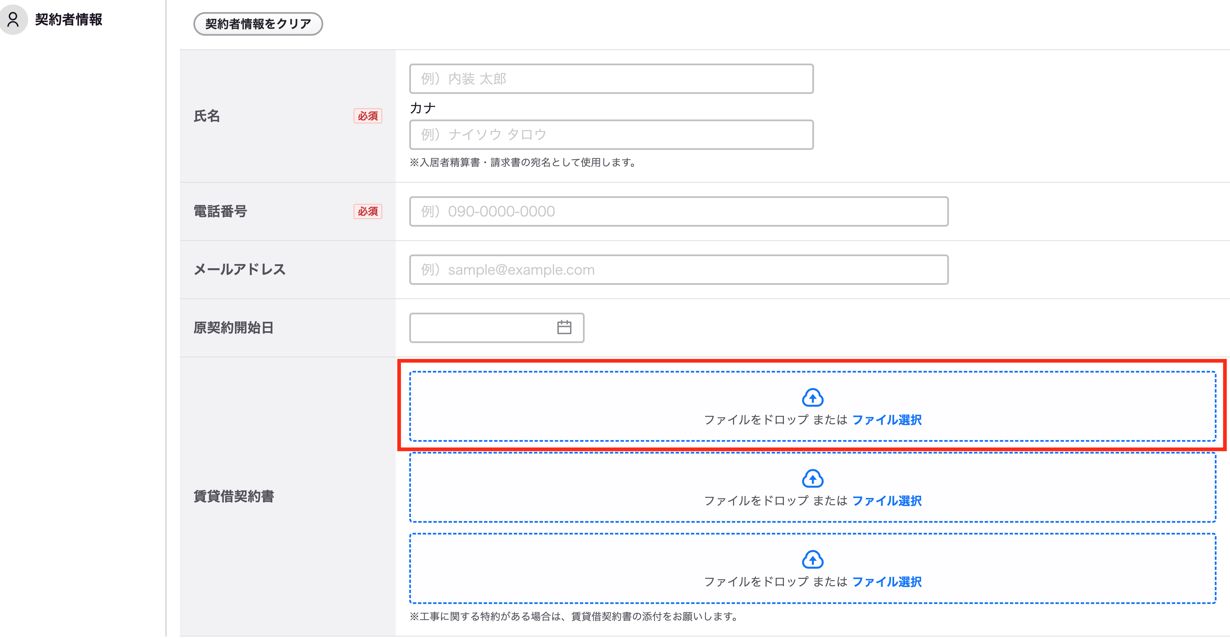Click the 必須 badge next to 電話番号
The height and width of the screenshot is (638, 1230).
pos(368,211)
